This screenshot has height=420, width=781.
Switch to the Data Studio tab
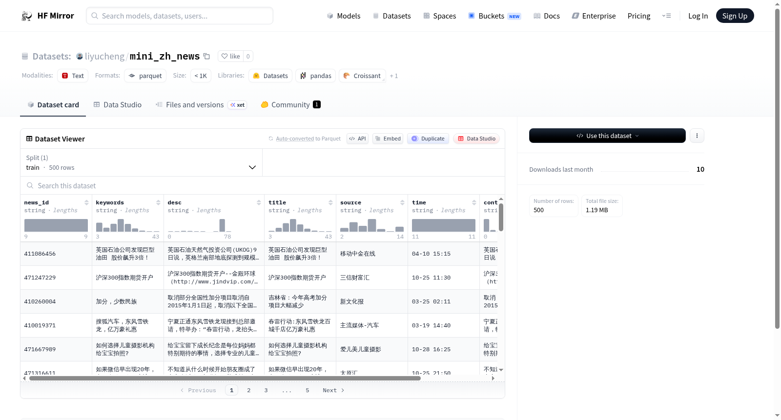pyautogui.click(x=118, y=105)
